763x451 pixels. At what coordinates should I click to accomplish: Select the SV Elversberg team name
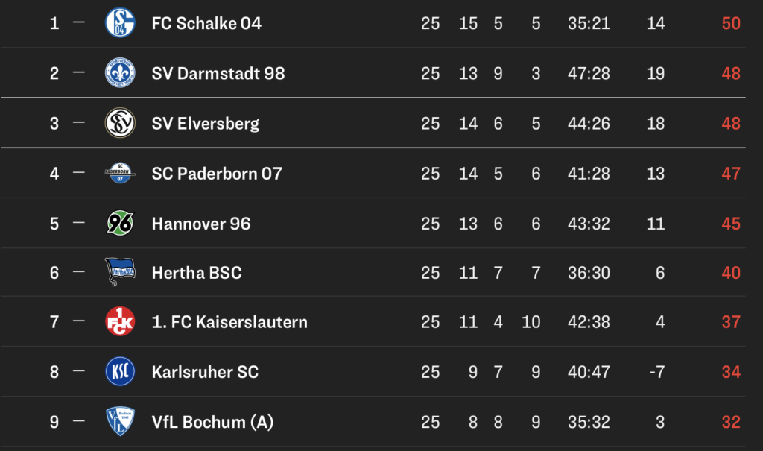pos(205,123)
